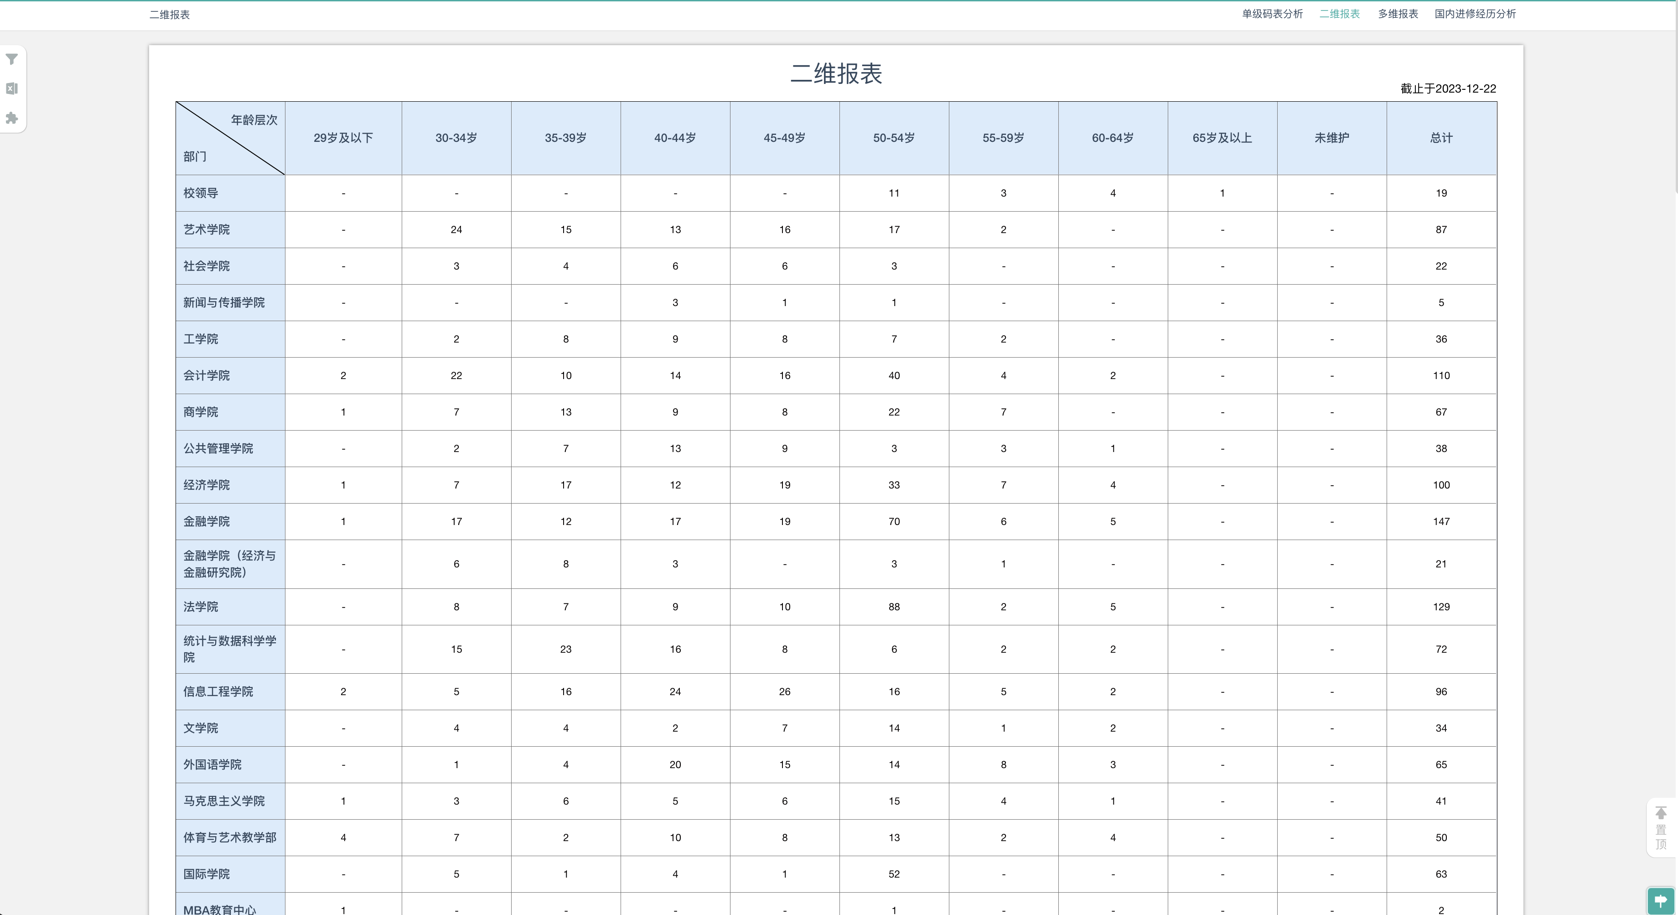Viewport: 1678px width, 915px height.
Task: Click the green signpost icon button
Action: point(1661,901)
